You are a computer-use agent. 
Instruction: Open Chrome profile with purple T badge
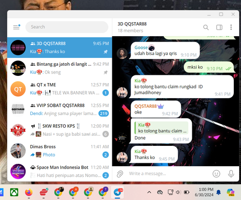[103, 192]
